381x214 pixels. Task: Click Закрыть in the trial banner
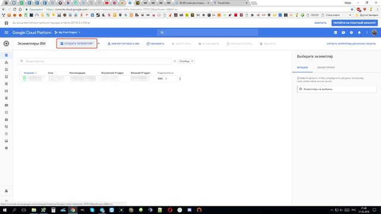tap(320, 23)
